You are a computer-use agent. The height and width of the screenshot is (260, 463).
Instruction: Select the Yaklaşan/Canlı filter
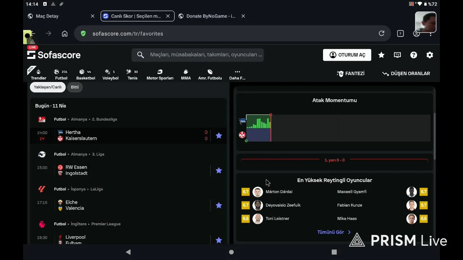point(48,87)
